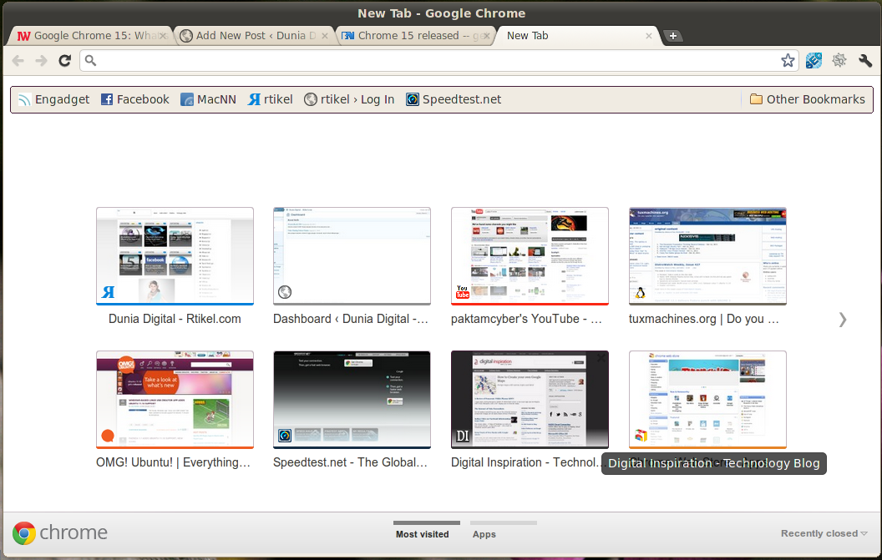This screenshot has height=560, width=882.
Task: Open tuxmachines.org thumbnail
Action: coord(707,256)
